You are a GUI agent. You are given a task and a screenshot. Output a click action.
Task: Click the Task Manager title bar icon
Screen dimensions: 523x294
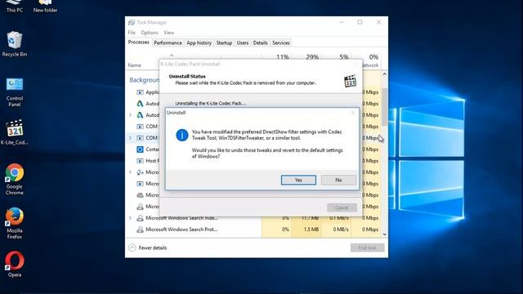pos(132,22)
